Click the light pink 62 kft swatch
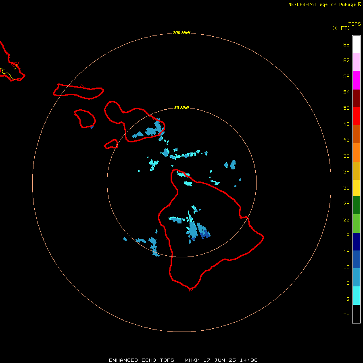 pos(356,62)
